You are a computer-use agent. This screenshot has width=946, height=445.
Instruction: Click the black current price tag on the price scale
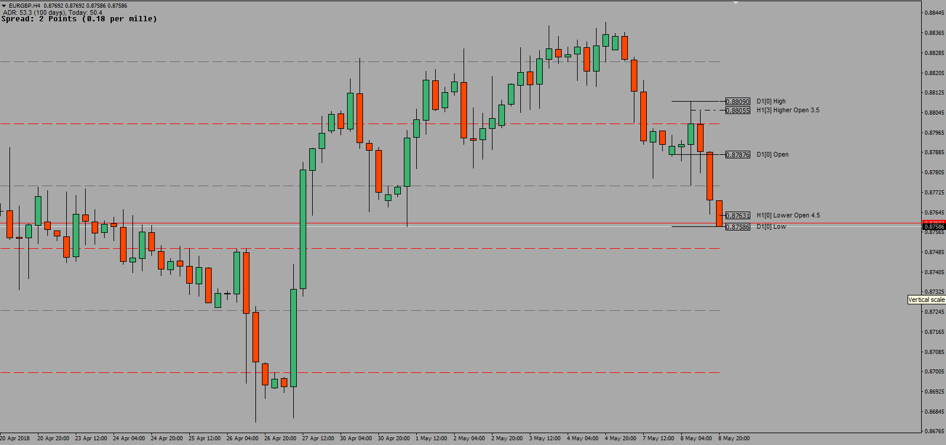[934, 227]
